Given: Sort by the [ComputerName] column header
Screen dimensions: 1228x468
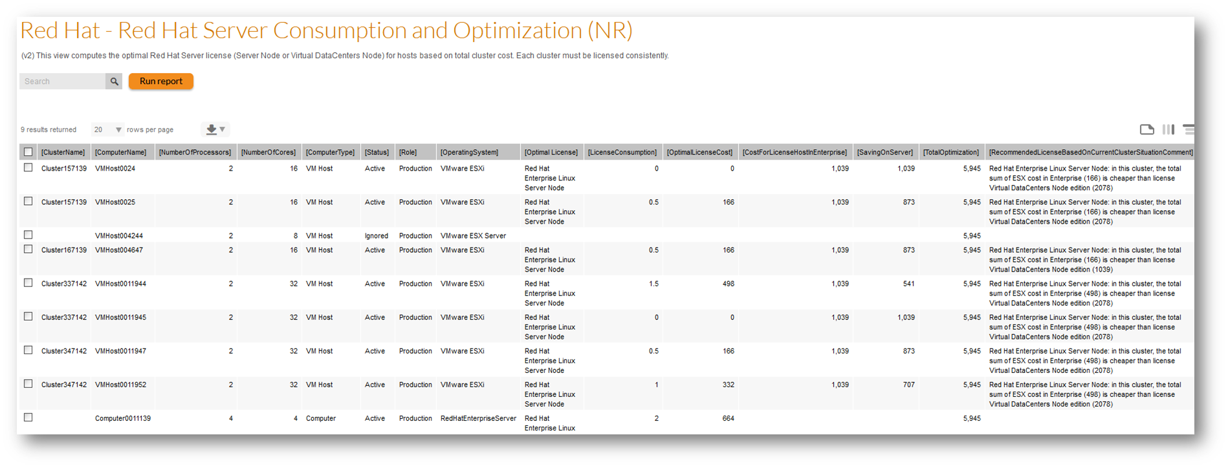Looking at the screenshot, I should 120,153.
